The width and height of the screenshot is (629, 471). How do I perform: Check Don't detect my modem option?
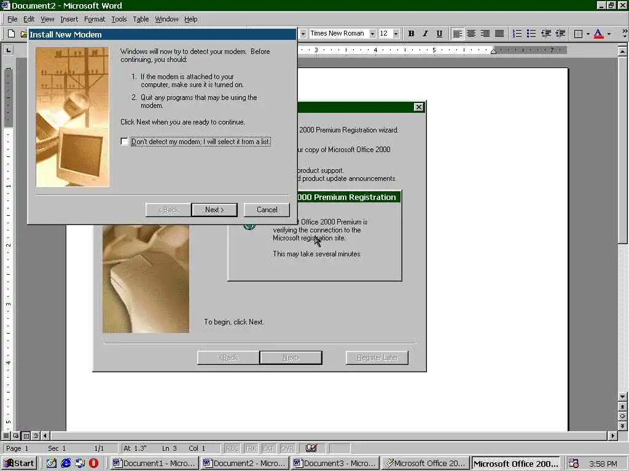124,142
